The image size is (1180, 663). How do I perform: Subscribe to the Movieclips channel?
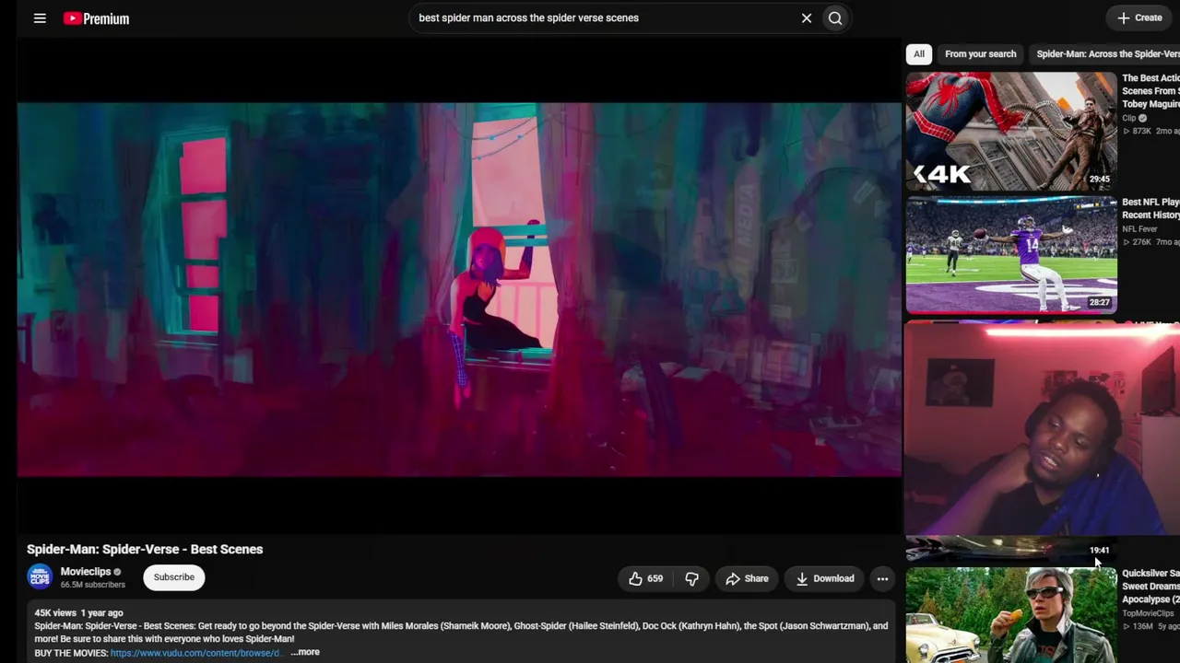[174, 577]
